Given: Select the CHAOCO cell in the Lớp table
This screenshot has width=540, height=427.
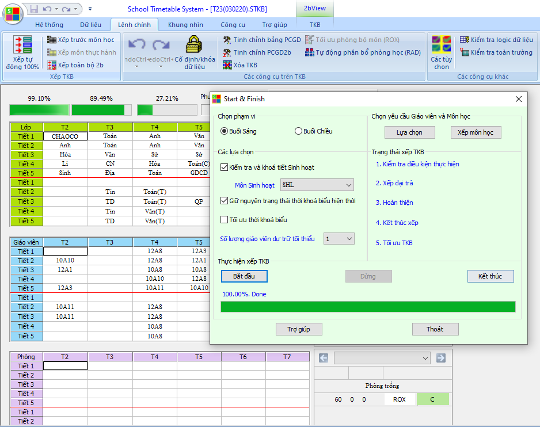Looking at the screenshot, I should (x=65, y=136).
